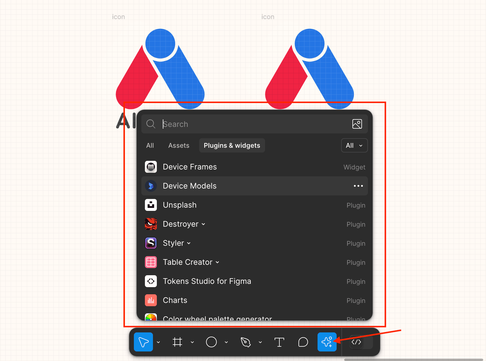
Task: Click the Search input field
Action: click(x=255, y=124)
